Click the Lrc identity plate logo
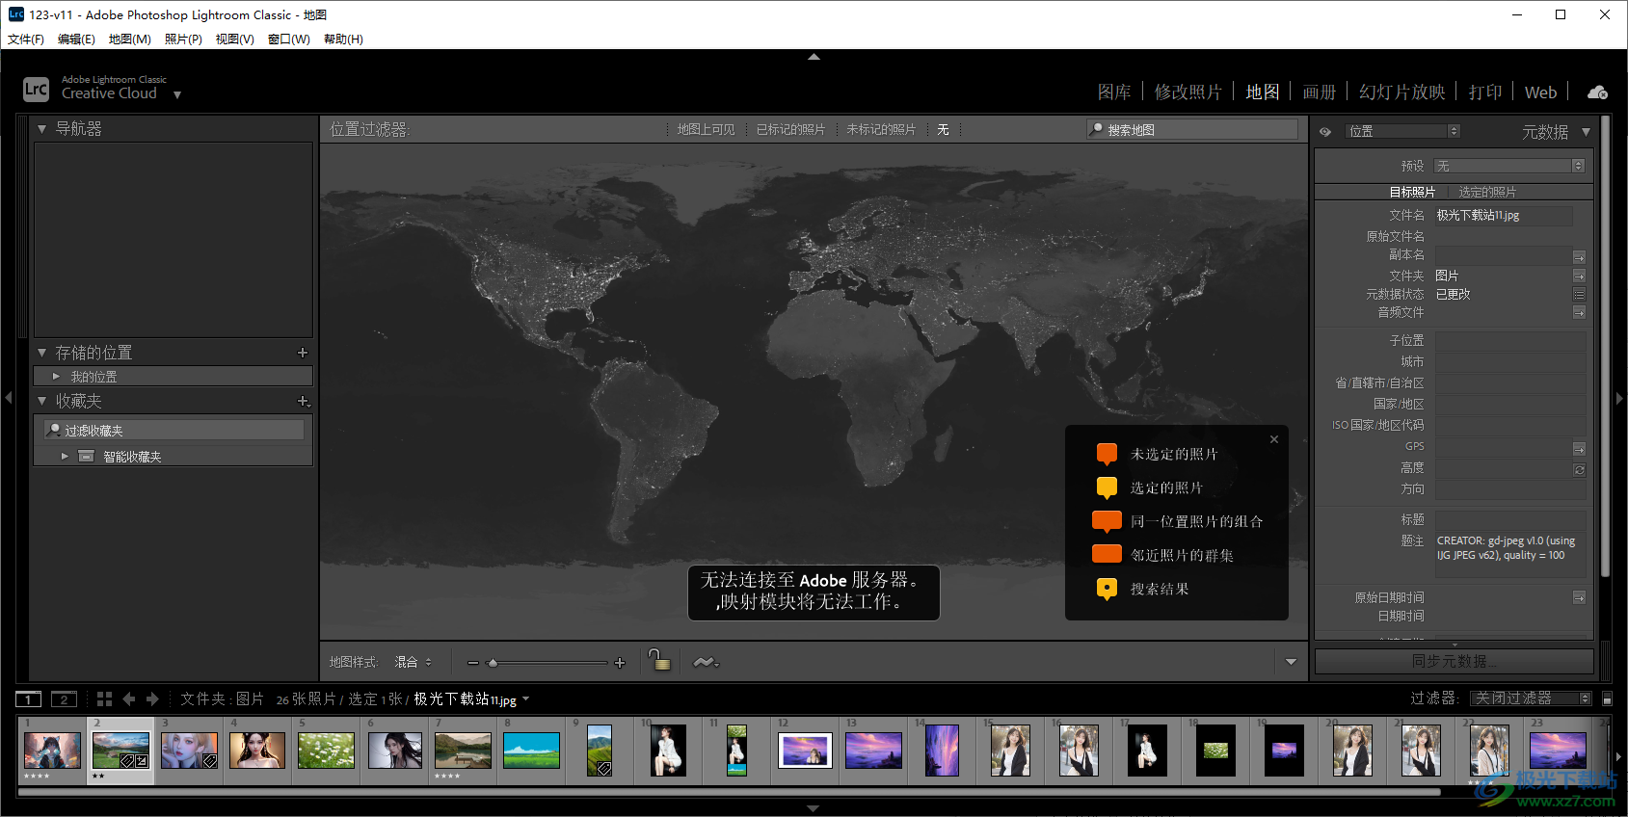 pyautogui.click(x=36, y=90)
